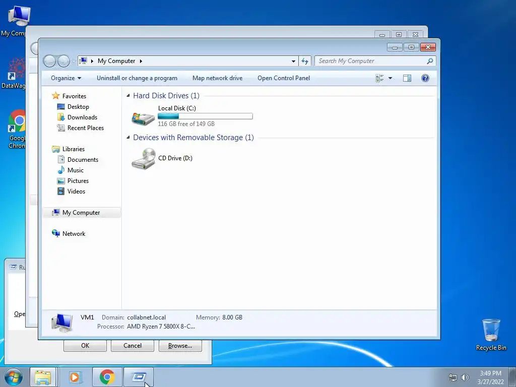This screenshot has height=387, width=516.
Task: Open the Windows Start orb
Action: (13, 377)
